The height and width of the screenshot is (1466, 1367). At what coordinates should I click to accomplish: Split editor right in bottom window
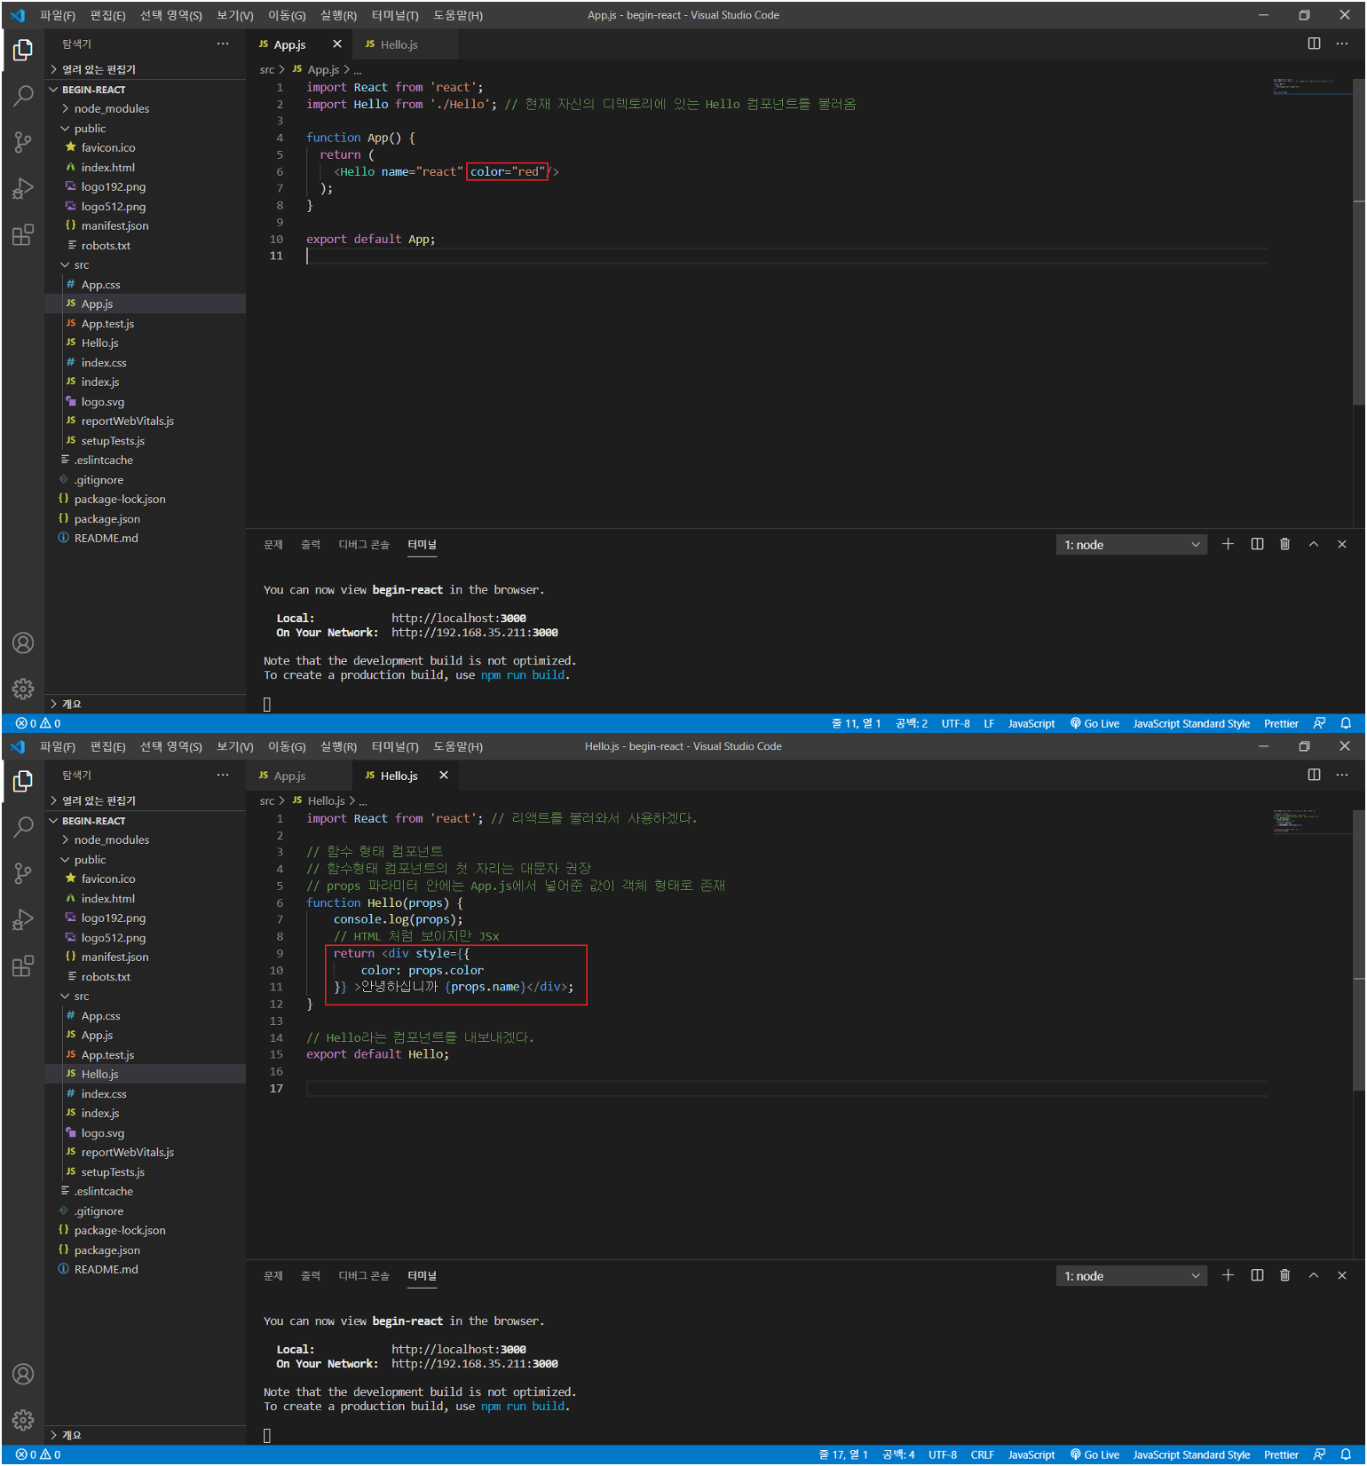pyautogui.click(x=1315, y=775)
